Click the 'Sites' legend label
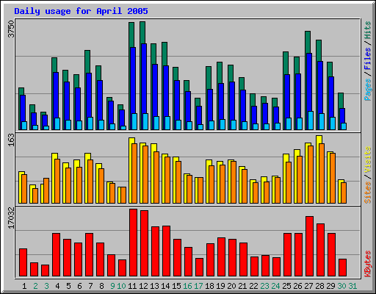376x294 pixels. point(368,193)
